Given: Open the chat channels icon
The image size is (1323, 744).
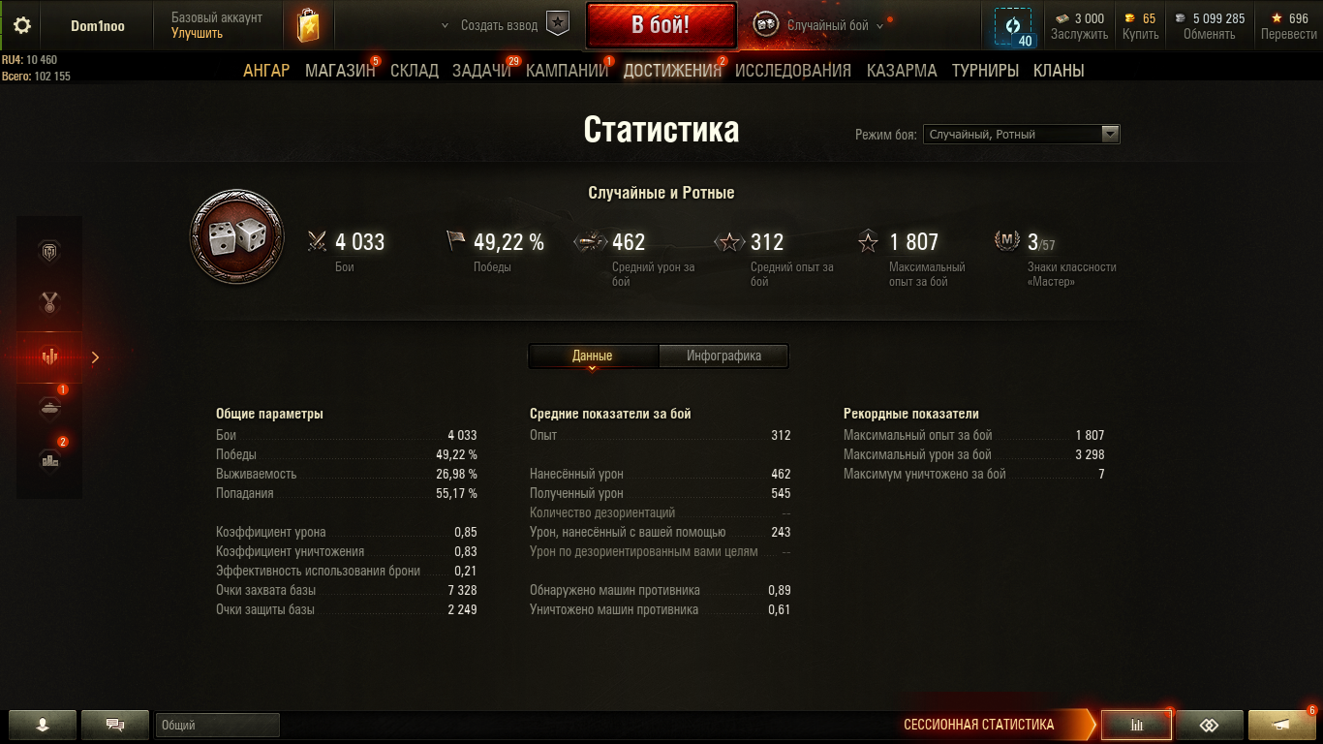Looking at the screenshot, I should coord(115,725).
